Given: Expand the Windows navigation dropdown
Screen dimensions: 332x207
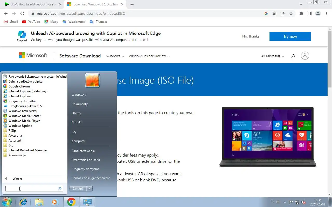Looking at the screenshot, I should tap(115, 56).
